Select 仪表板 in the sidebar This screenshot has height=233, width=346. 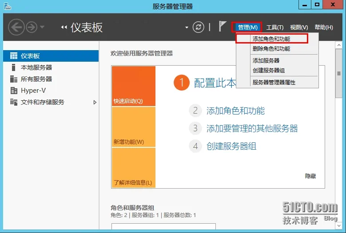tap(51, 56)
